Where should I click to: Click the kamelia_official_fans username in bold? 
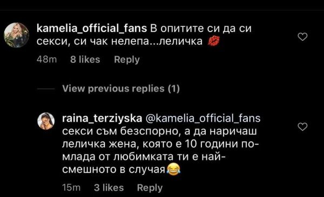tap(92, 29)
